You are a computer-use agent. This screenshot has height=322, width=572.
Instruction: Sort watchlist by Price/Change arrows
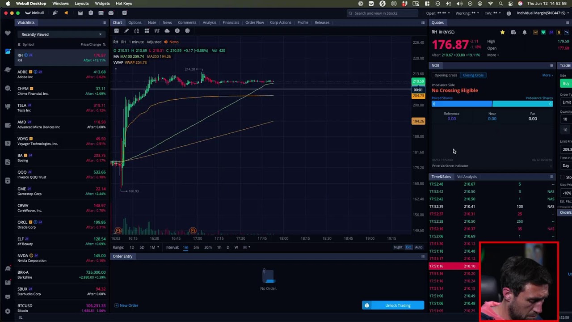click(x=104, y=44)
